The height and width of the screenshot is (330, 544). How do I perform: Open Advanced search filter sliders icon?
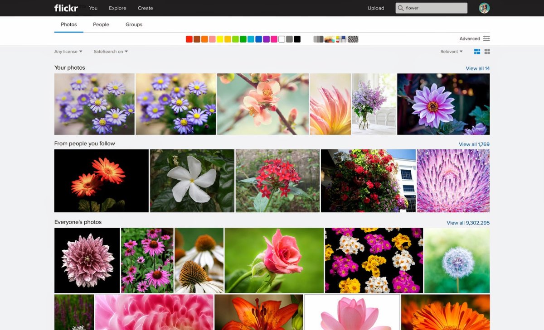(486, 39)
